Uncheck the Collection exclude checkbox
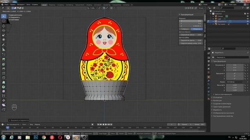The image size is (250, 140). click(x=245, y=14)
